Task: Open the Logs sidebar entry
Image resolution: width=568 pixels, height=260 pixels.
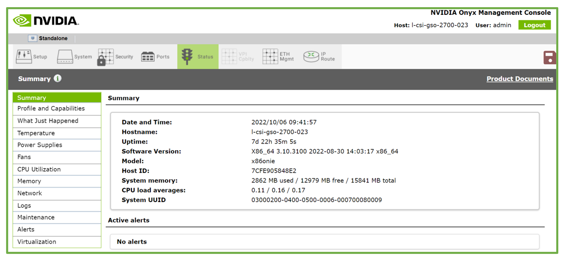Action: click(24, 206)
